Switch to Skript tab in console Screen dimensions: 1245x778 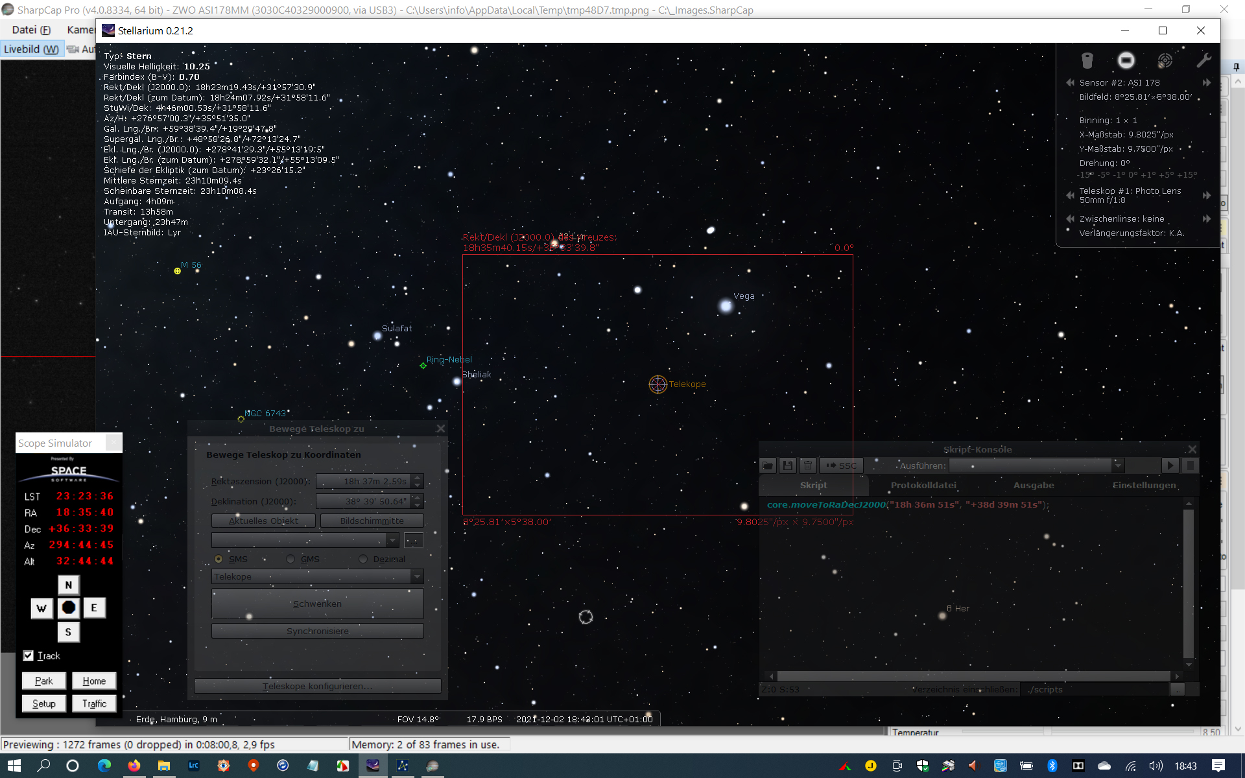(x=813, y=485)
